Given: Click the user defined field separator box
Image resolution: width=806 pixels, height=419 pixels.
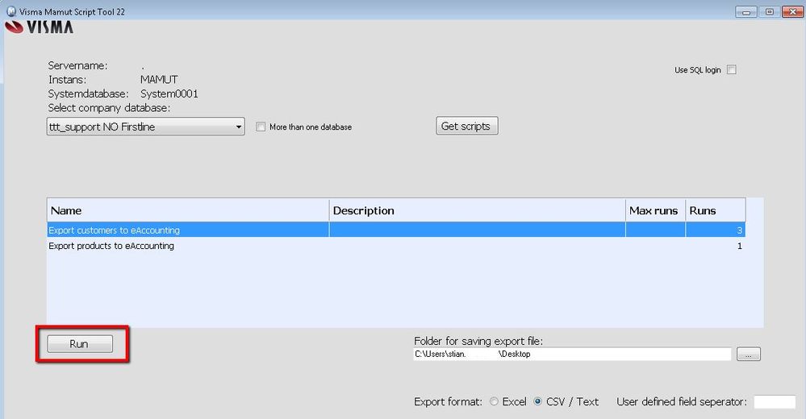Looking at the screenshot, I should pos(775,401).
